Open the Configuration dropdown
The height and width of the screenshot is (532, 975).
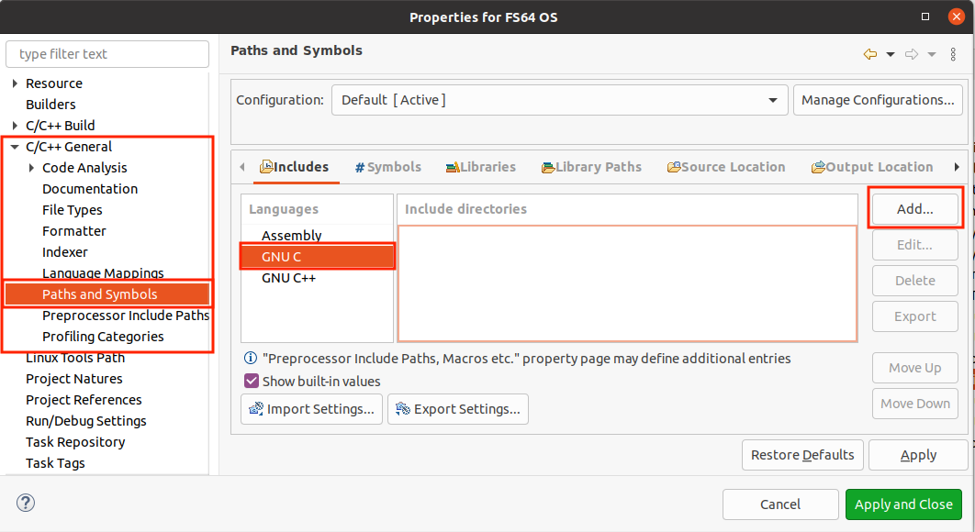560,100
